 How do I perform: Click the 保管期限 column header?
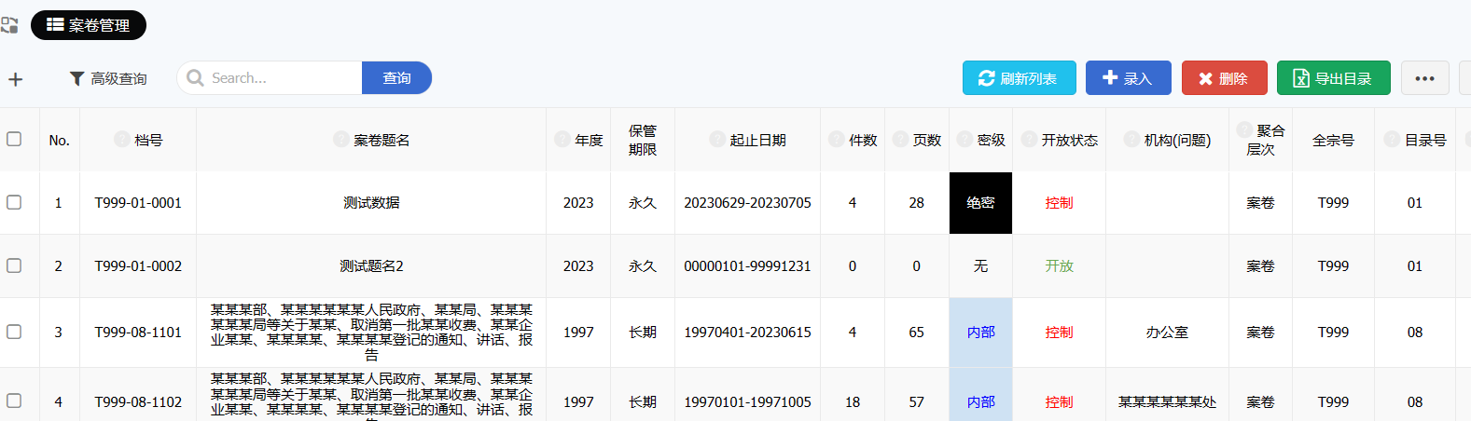[643, 140]
